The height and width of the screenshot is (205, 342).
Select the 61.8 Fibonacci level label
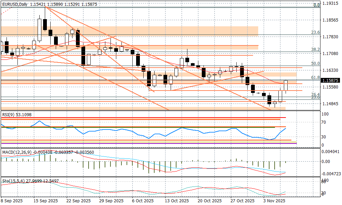click(315, 78)
